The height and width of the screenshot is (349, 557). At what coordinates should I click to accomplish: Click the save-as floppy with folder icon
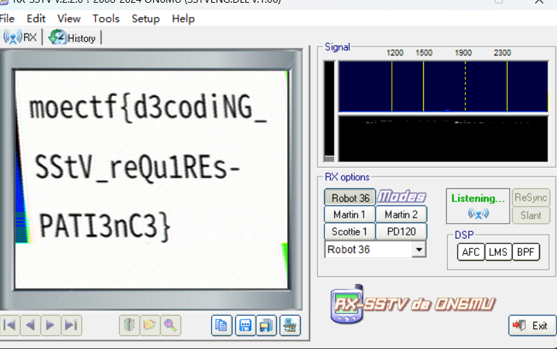click(267, 325)
